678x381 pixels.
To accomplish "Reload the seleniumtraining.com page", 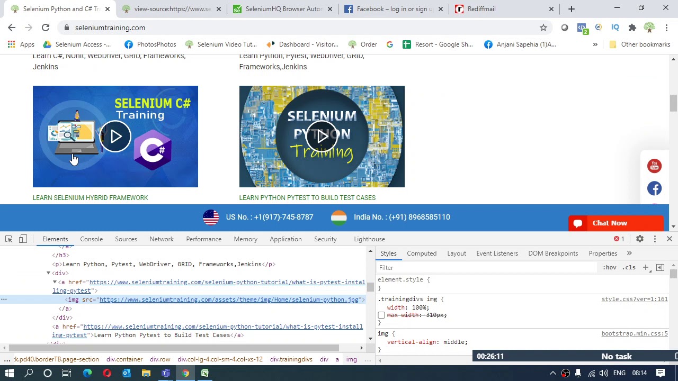I will tap(46, 28).
